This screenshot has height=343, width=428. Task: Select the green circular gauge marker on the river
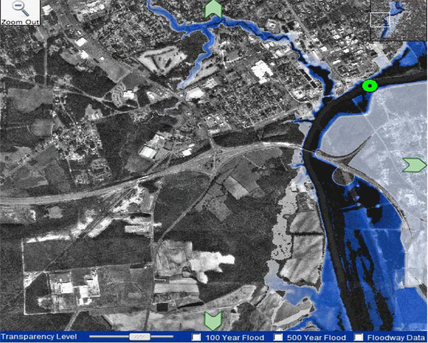pos(370,86)
